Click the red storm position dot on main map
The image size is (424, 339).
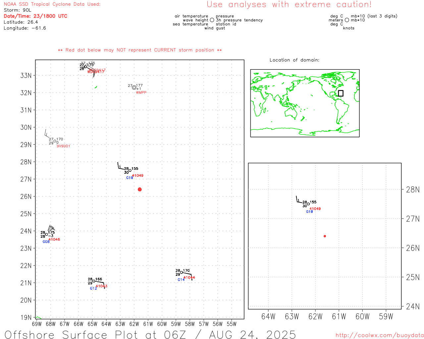tap(139, 189)
